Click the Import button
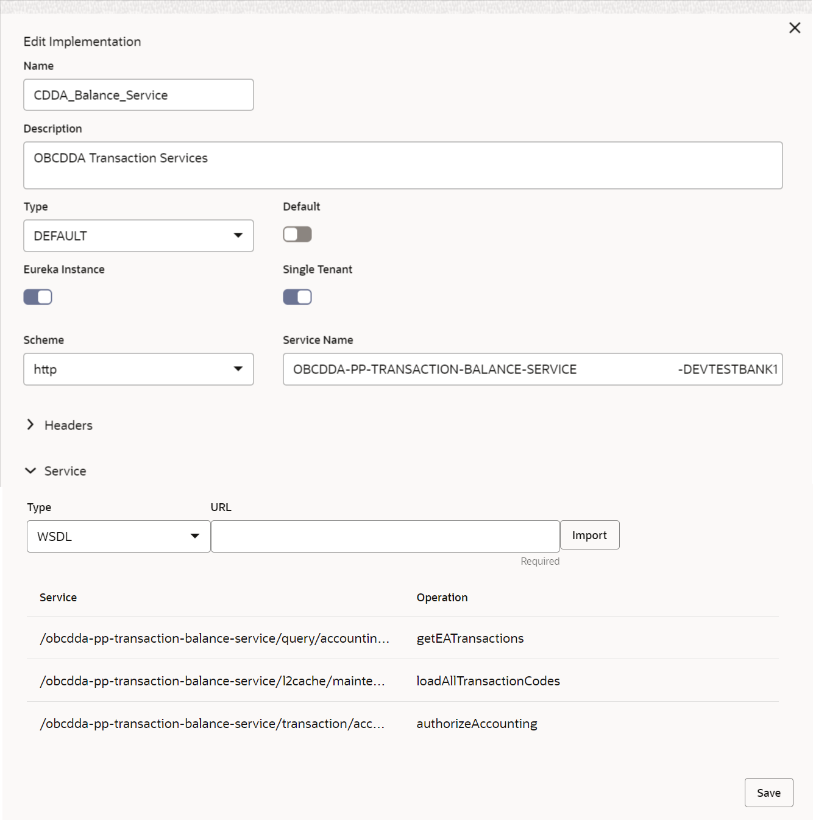The image size is (813, 820). [589, 535]
